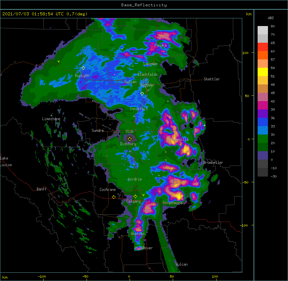
Task: Click the -50 tick label on horizontal axis
Action: tap(85, 277)
